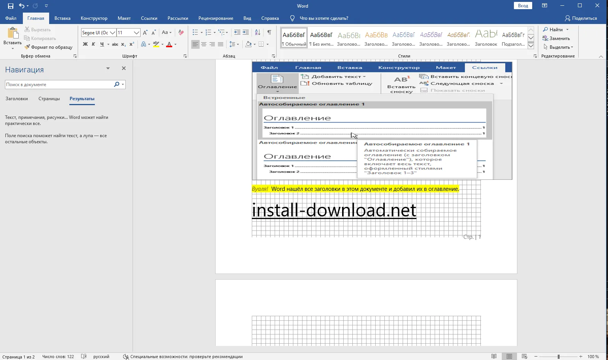Screen dimensions: 608x360
Task: Expand the Styles gallery
Action: pyautogui.click(x=531, y=46)
